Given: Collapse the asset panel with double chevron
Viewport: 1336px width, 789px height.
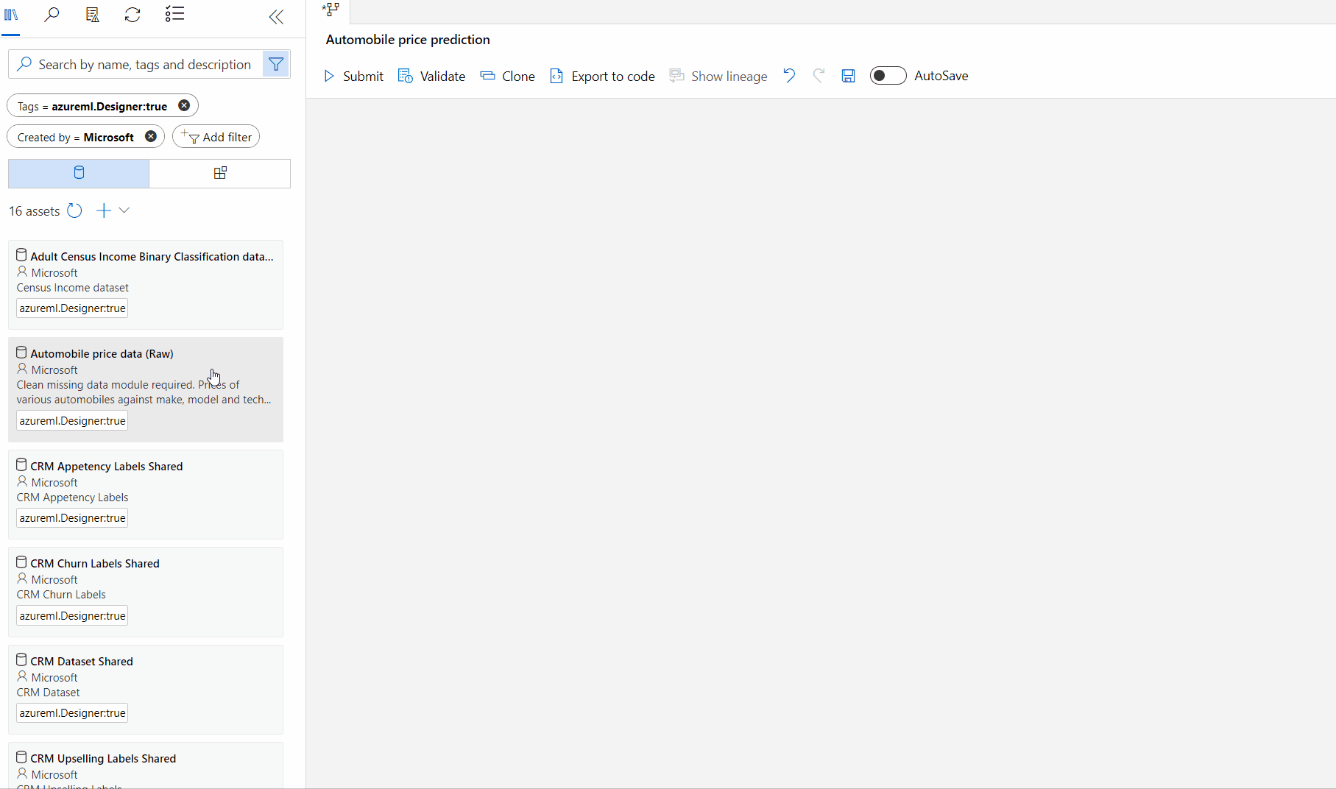Looking at the screenshot, I should pyautogui.click(x=276, y=16).
